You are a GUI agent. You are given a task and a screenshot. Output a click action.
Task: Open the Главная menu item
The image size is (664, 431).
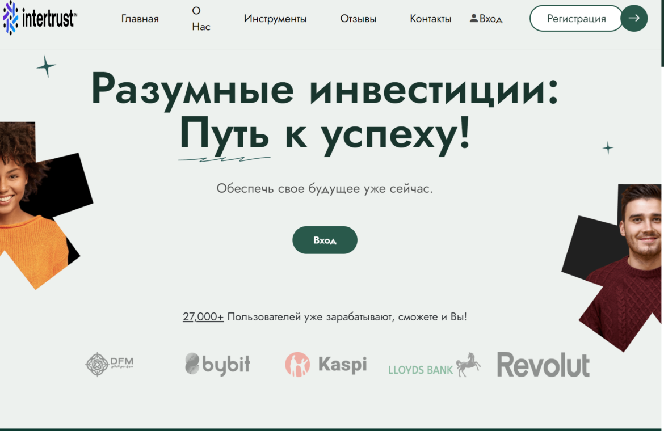click(140, 19)
